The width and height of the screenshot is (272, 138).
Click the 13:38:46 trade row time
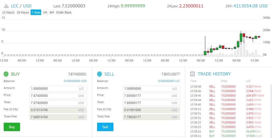click(x=196, y=91)
